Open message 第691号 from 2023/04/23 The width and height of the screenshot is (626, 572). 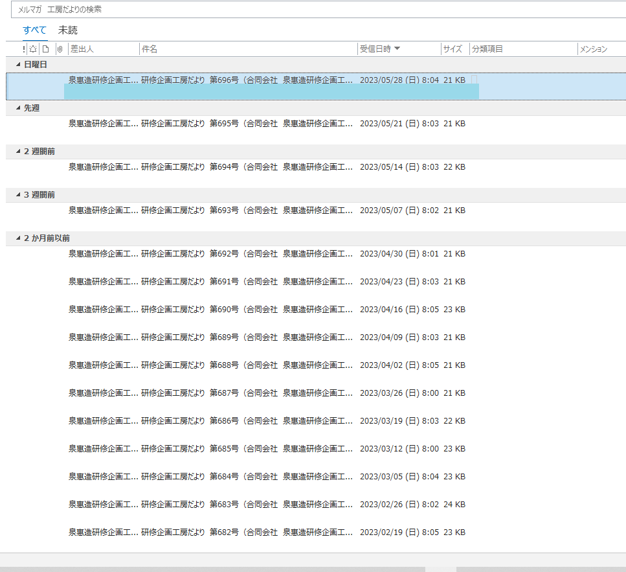[x=316, y=288]
